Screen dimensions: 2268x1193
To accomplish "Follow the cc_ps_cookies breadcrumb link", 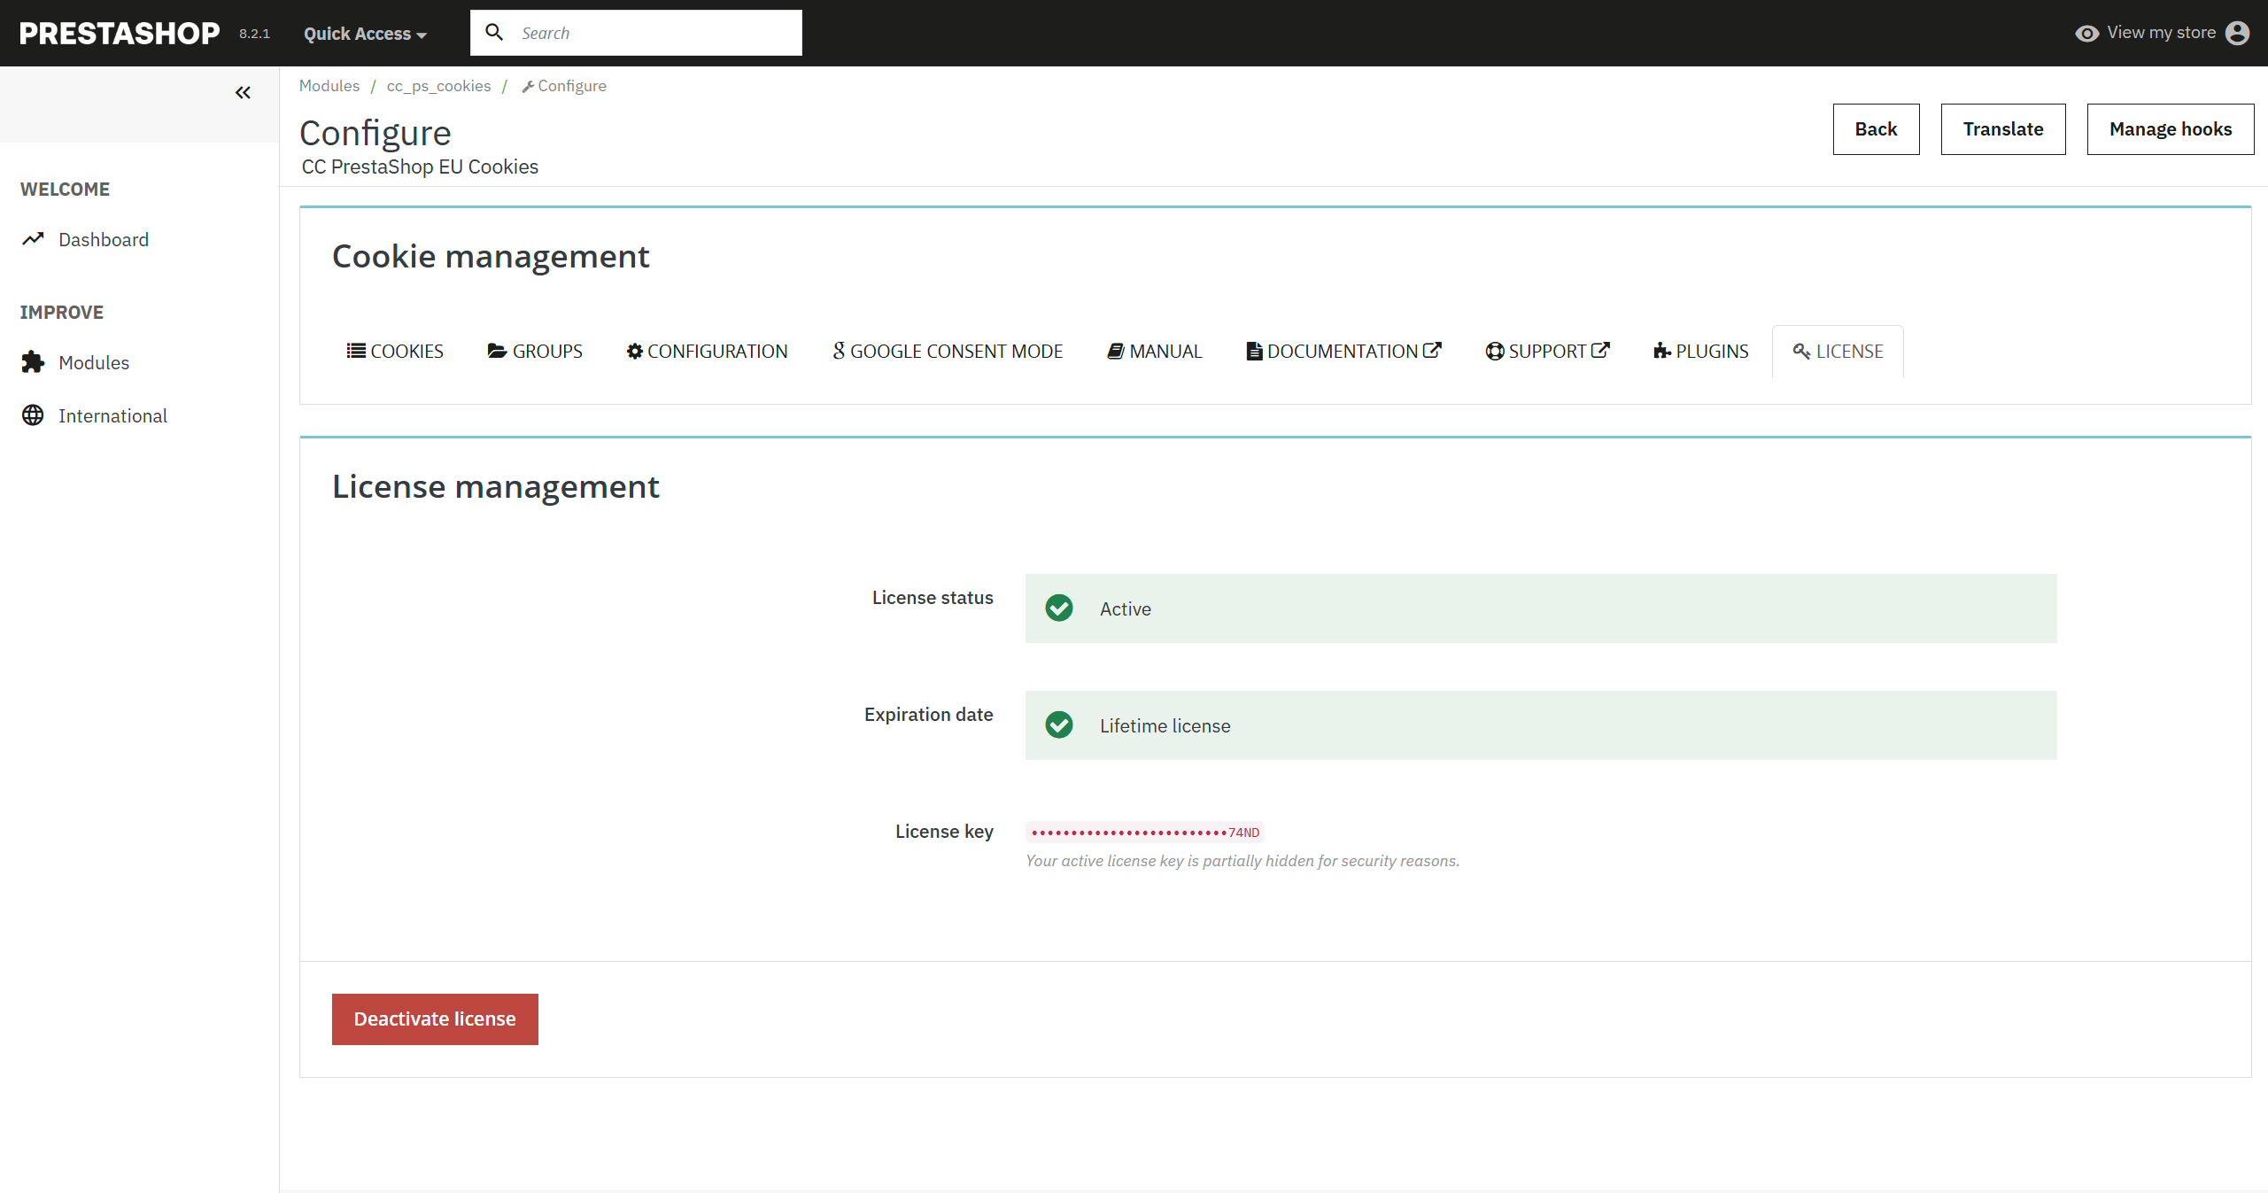I will tap(438, 86).
